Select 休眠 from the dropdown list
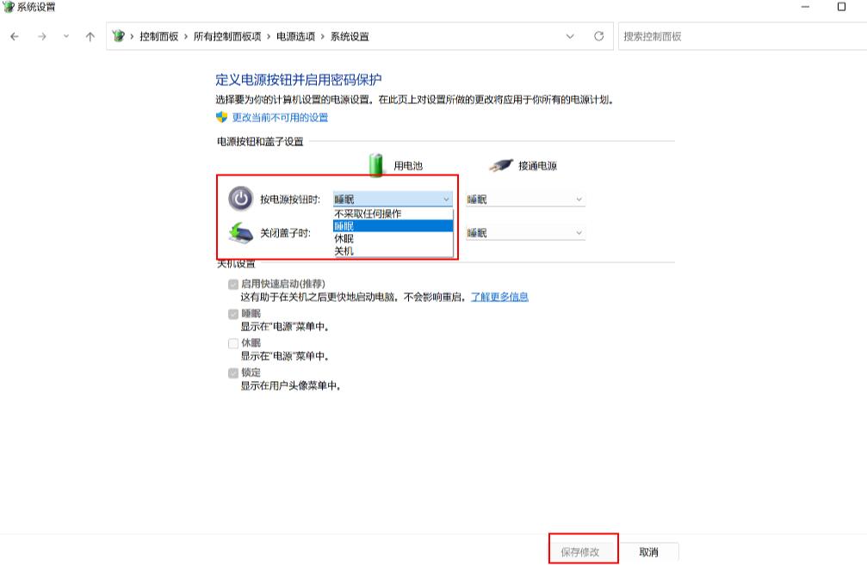The height and width of the screenshot is (566, 867). 393,238
